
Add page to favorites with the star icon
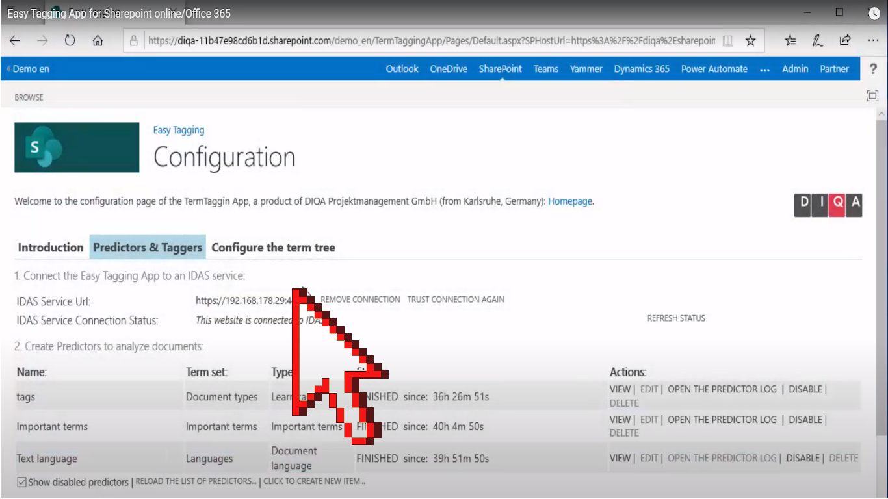click(x=750, y=41)
